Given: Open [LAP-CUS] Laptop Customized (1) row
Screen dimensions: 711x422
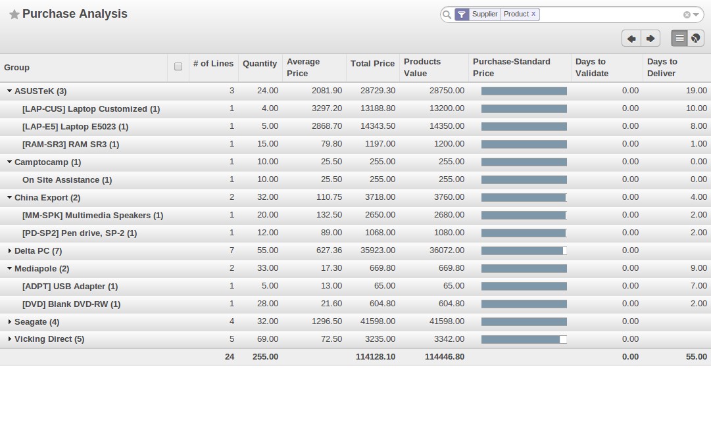Looking at the screenshot, I should tap(355, 108).
